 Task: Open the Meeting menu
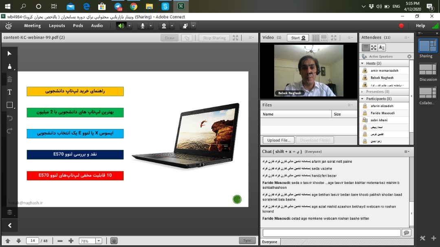pos(32,26)
